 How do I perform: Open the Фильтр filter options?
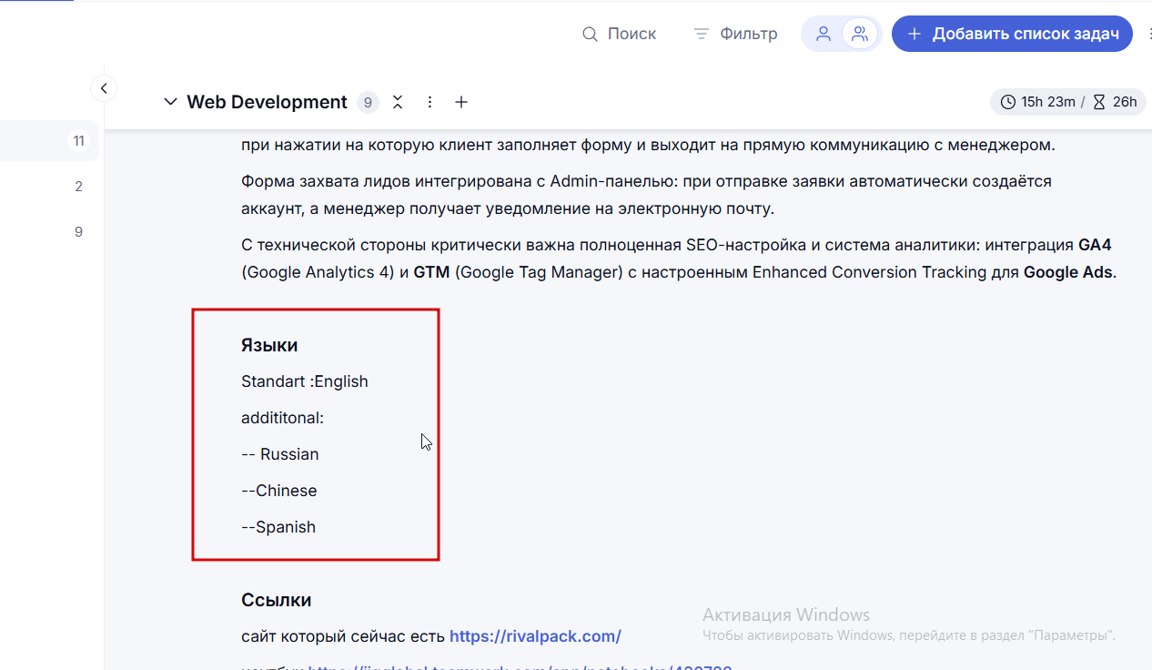click(735, 34)
